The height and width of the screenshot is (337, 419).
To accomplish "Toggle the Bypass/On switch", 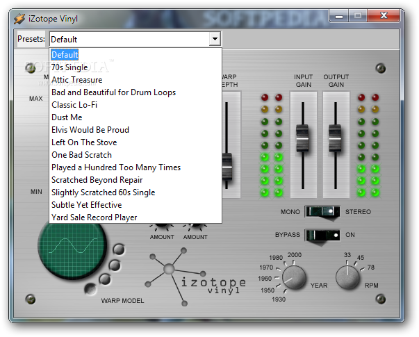I will tap(322, 235).
